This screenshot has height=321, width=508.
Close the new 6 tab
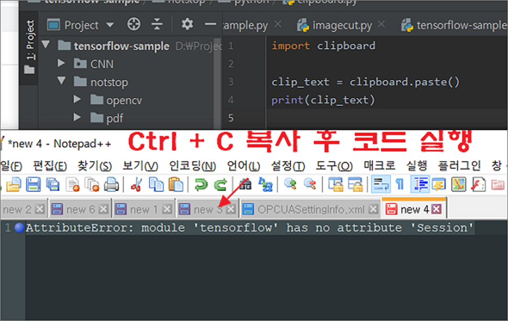103,209
